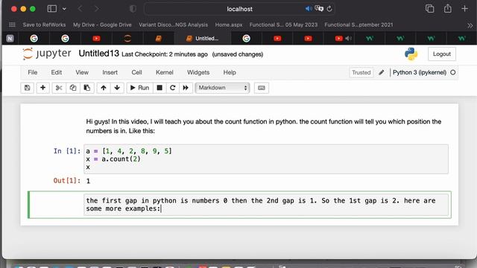Image resolution: width=477 pixels, height=268 pixels.
Task: Move selected cell up arrow
Action: pos(104,88)
